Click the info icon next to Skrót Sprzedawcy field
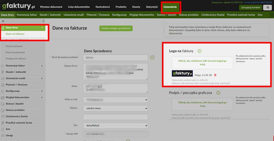This screenshot has height=141, width=274. (x=152, y=57)
